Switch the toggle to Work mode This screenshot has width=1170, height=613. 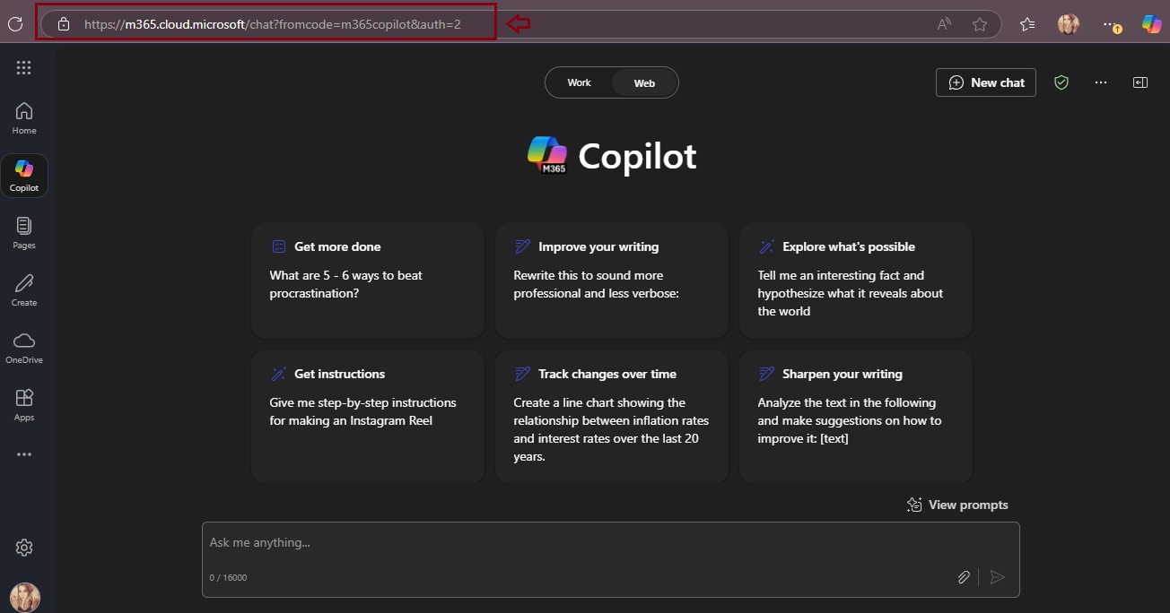(579, 82)
